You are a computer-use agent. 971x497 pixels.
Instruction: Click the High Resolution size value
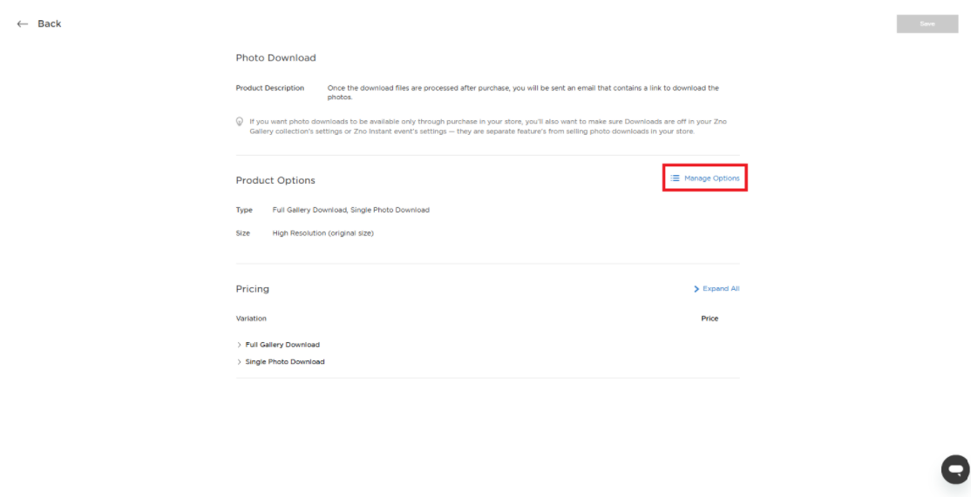point(323,233)
